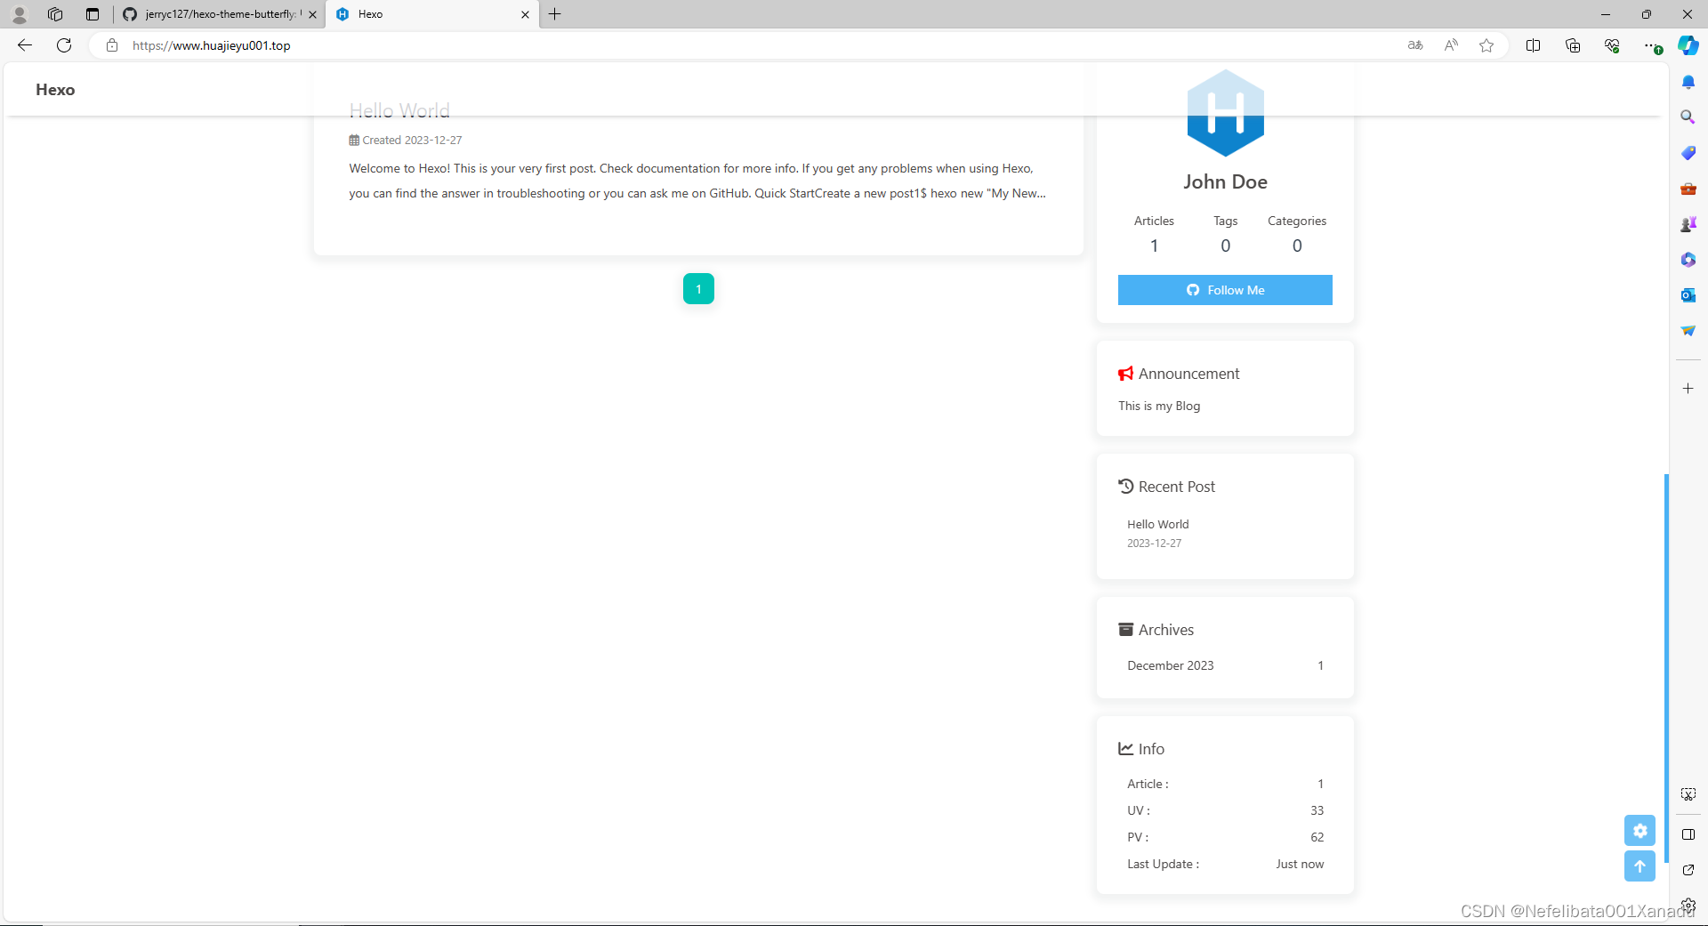Open split screen view

(1533, 45)
